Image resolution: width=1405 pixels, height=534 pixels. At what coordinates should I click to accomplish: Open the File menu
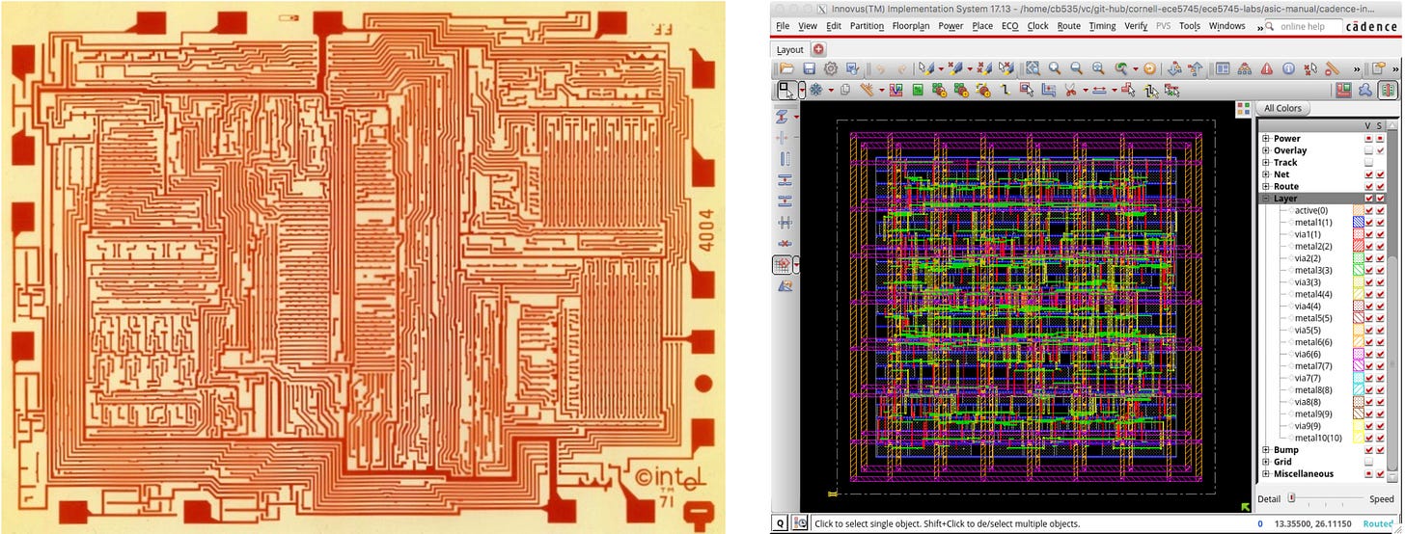coord(783,26)
